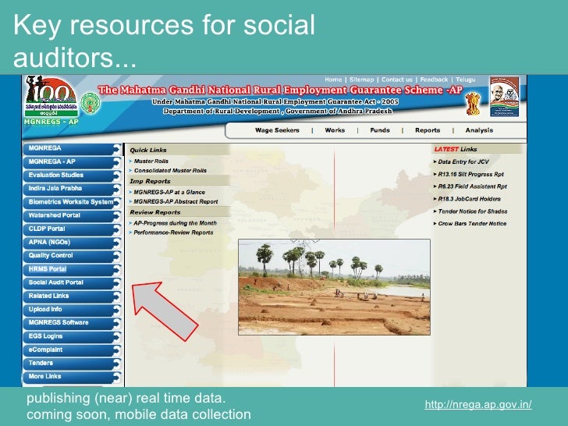This screenshot has width=568, height=426.
Task: Open the HRMS Portal sidebar item
Action: pos(72,269)
